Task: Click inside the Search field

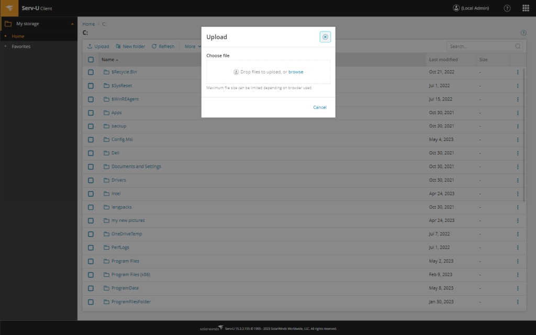Action: pyautogui.click(x=476, y=46)
